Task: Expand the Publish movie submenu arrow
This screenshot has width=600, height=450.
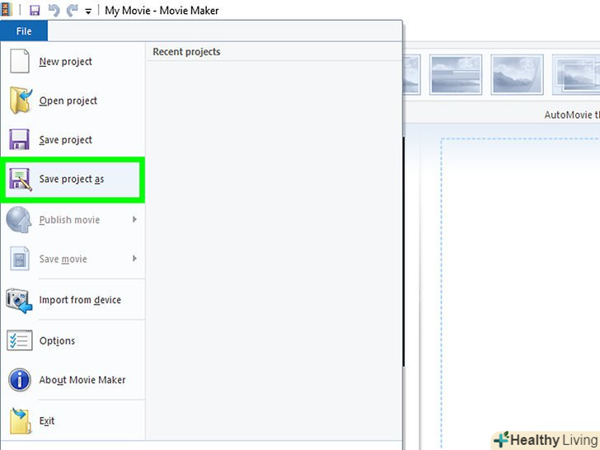Action: coord(134,219)
